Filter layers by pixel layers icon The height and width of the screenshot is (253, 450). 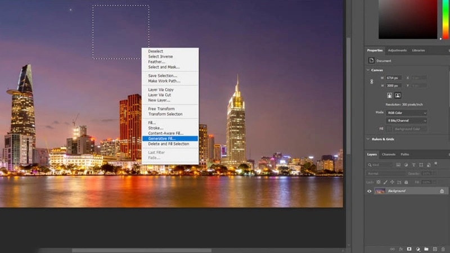[x=398, y=165]
